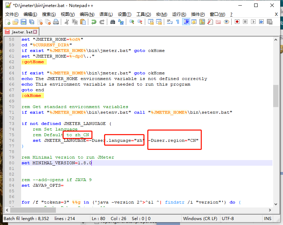Stop macro recording square icon
This screenshot has width=283, height=225.
(245, 22)
